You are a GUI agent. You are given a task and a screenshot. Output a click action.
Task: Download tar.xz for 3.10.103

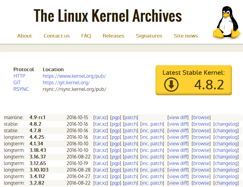pyautogui.click(x=101, y=170)
